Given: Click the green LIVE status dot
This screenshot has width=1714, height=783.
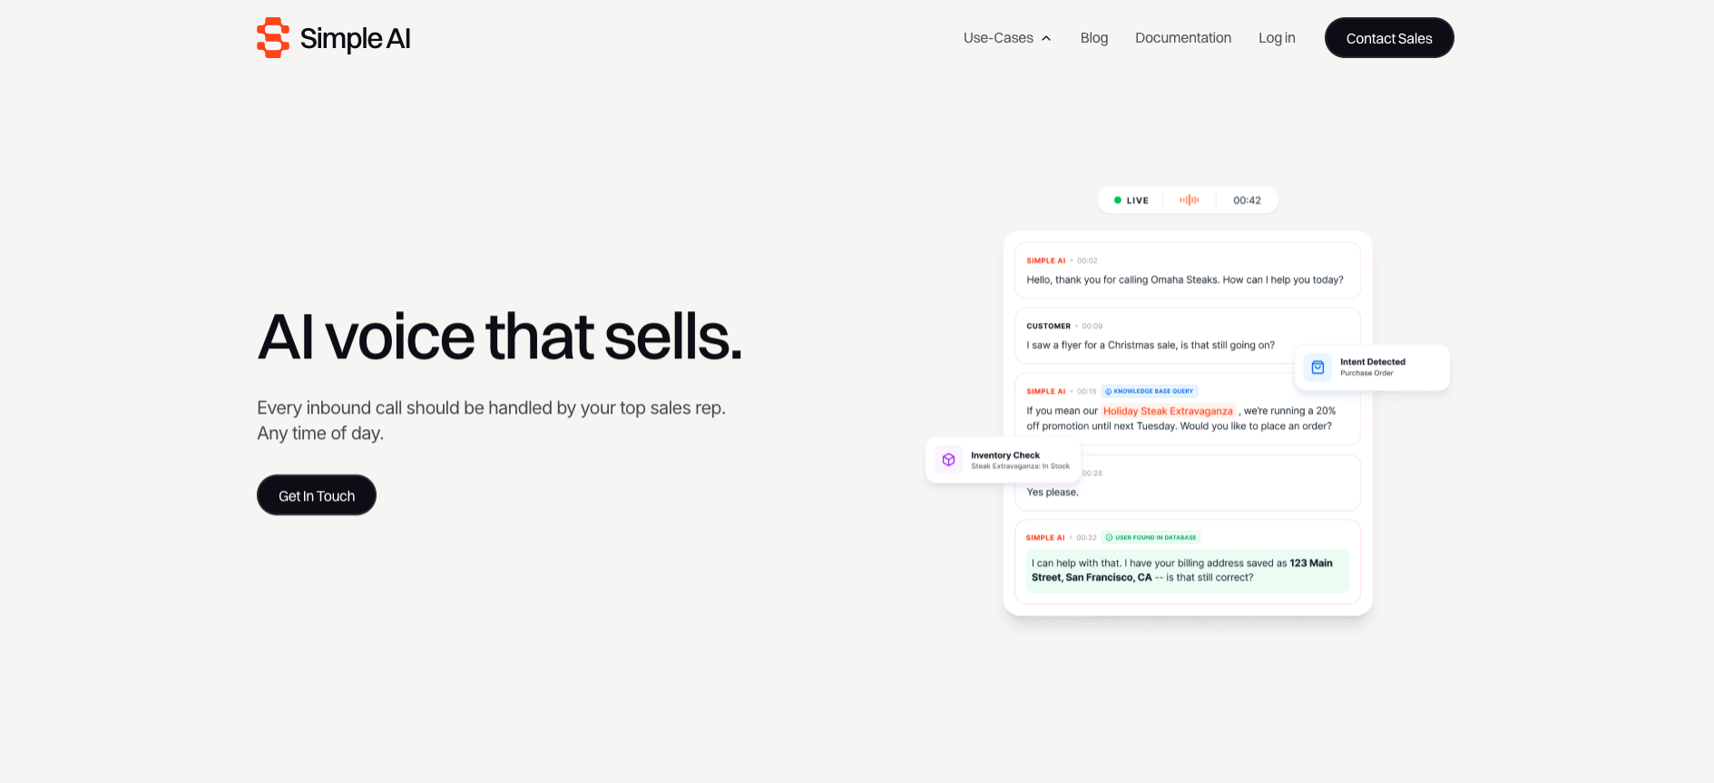Looking at the screenshot, I should (1118, 201).
